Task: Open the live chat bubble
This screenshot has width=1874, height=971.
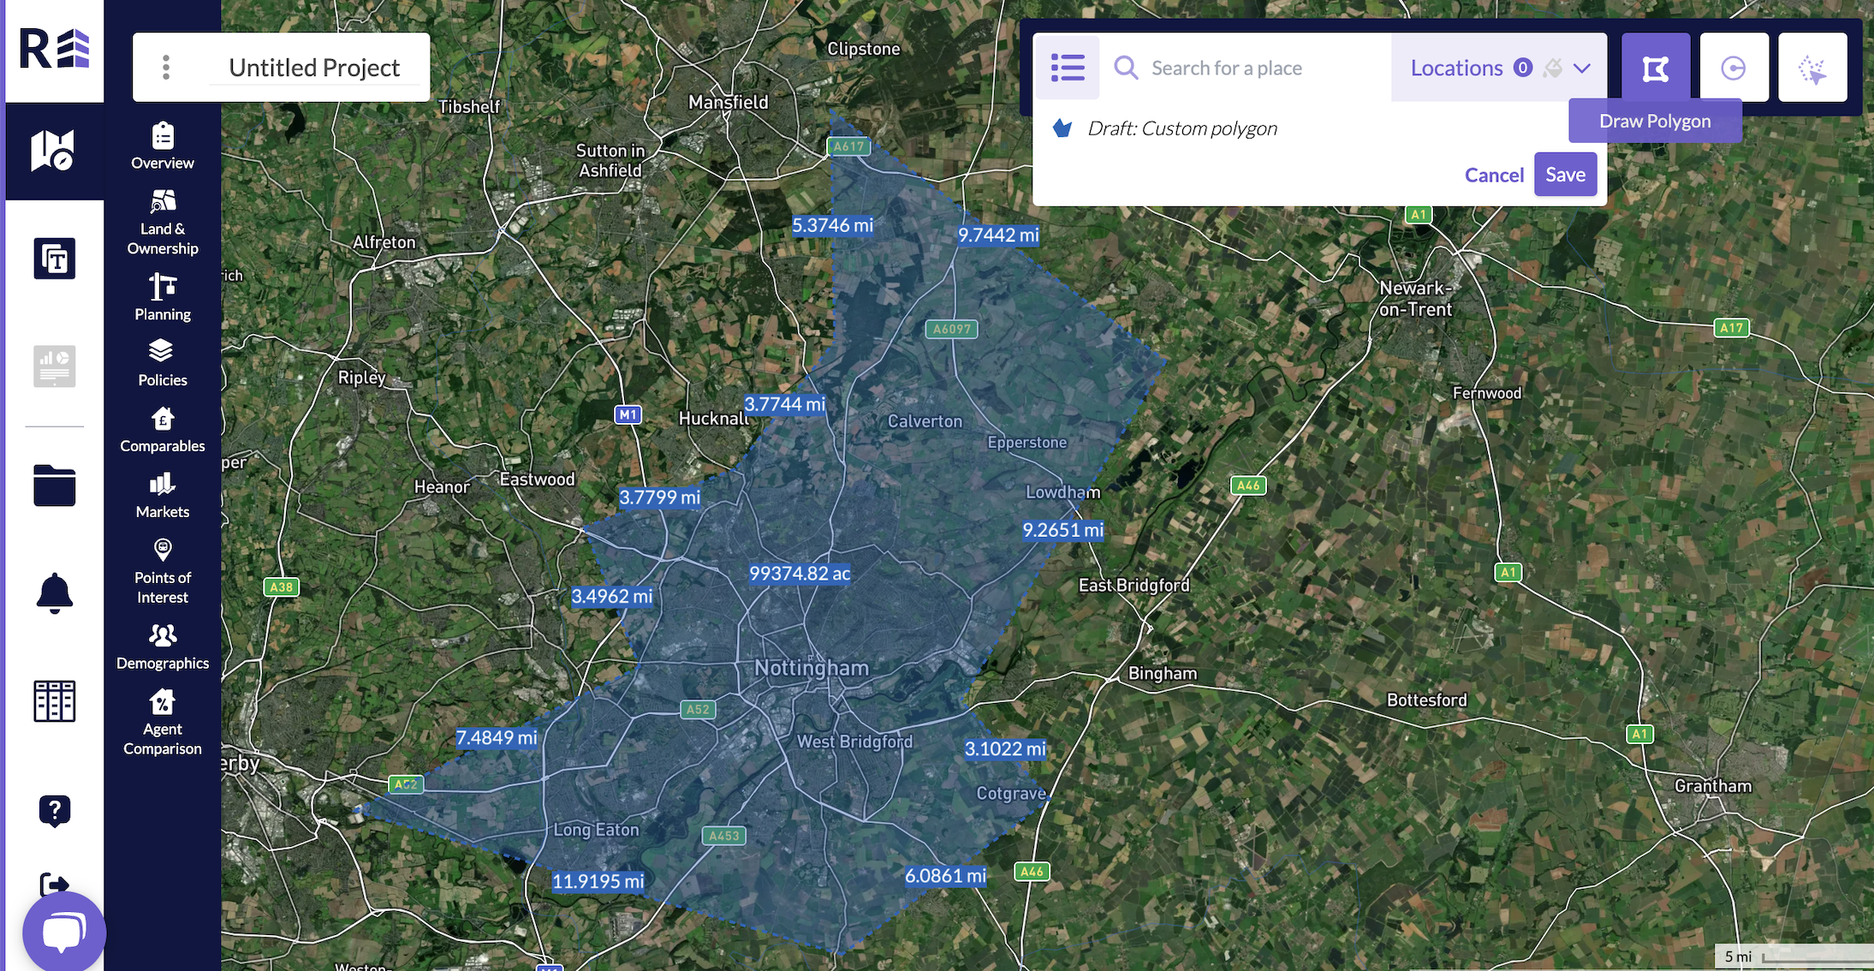Action: 64,932
